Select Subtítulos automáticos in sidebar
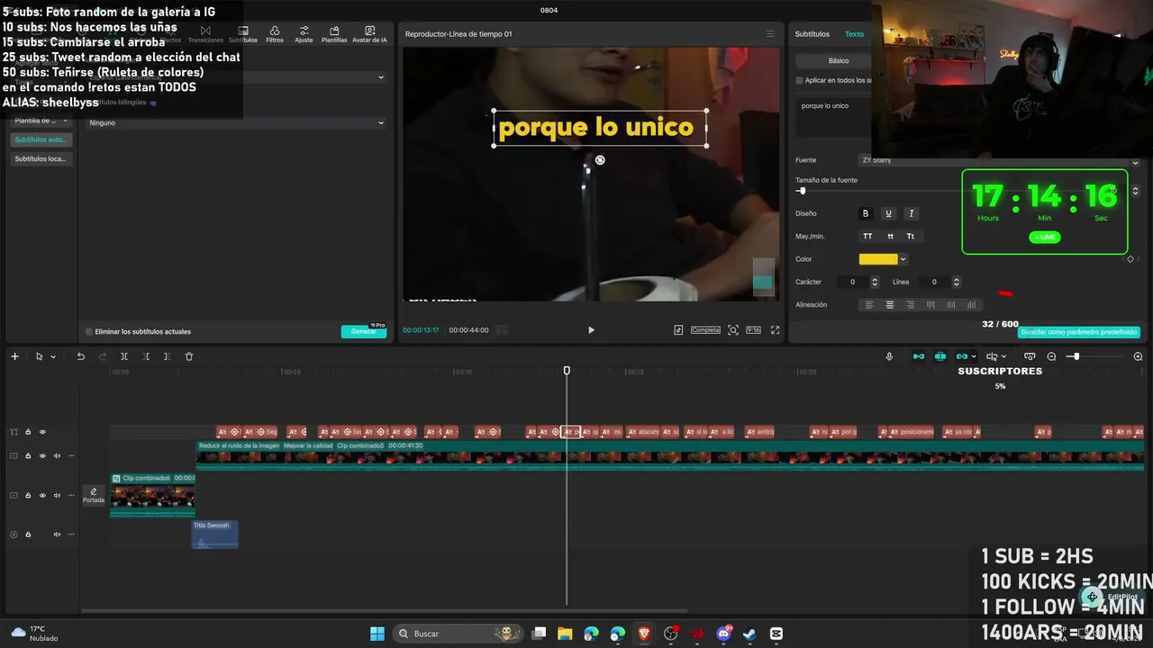Image resolution: width=1153 pixels, height=648 pixels. click(x=41, y=139)
